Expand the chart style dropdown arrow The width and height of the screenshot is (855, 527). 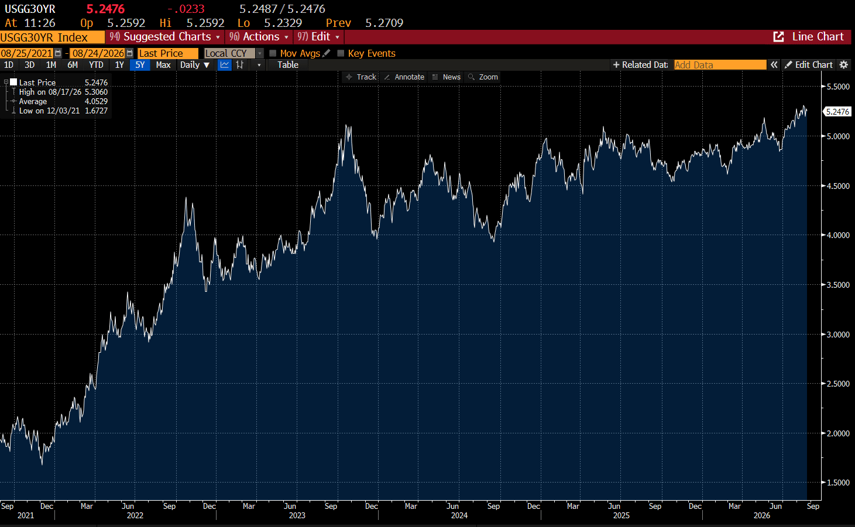[259, 65]
